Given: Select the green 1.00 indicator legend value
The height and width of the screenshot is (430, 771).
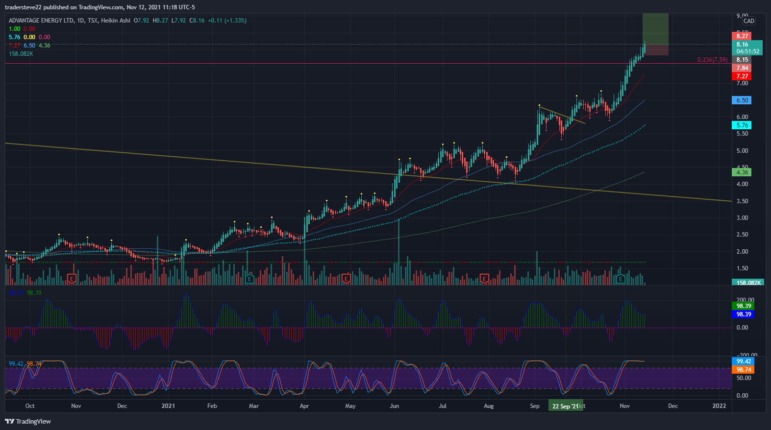Looking at the screenshot, I should tap(15, 29).
